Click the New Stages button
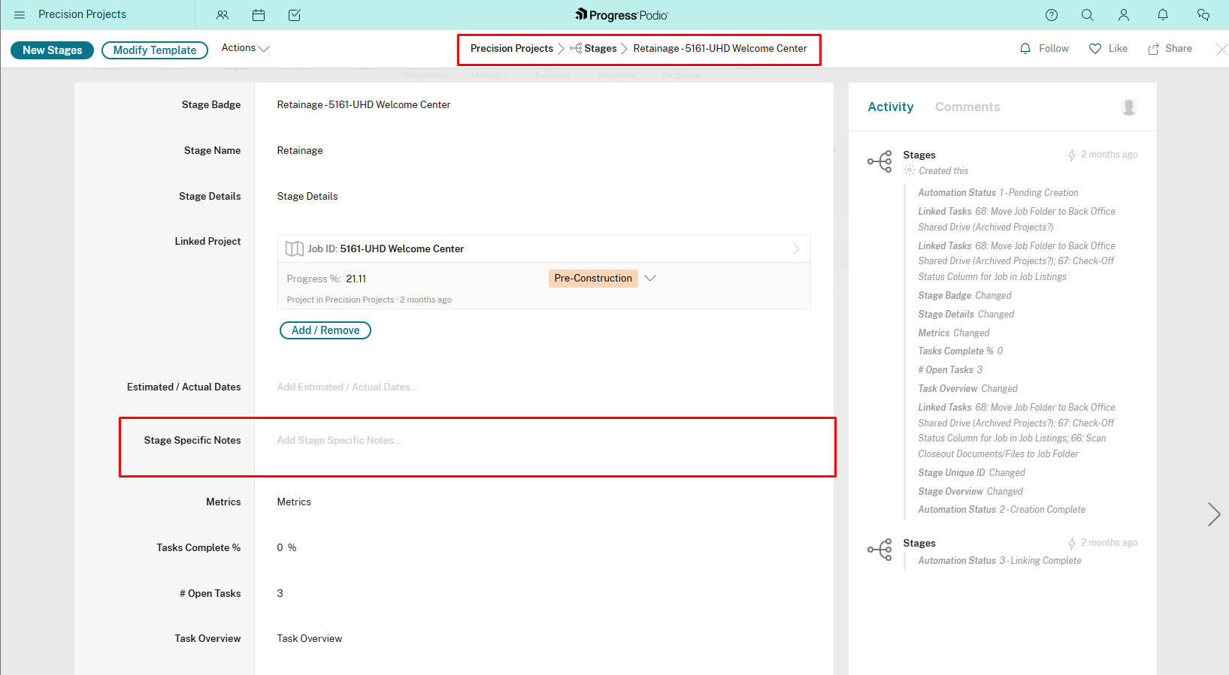The width and height of the screenshot is (1229, 675). point(52,50)
